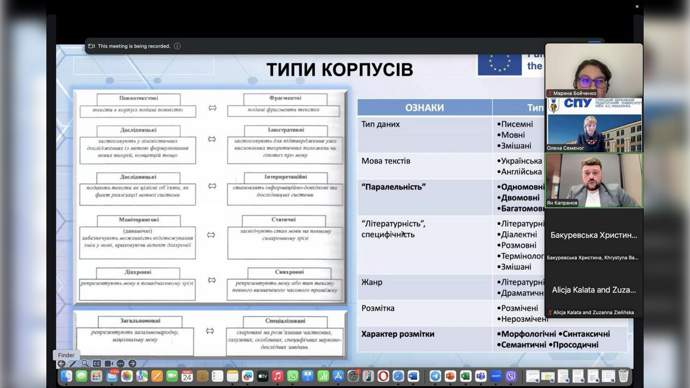Toggle the slideshow camera icon
Image resolution: width=690 pixels, height=388 pixels.
coord(109,364)
